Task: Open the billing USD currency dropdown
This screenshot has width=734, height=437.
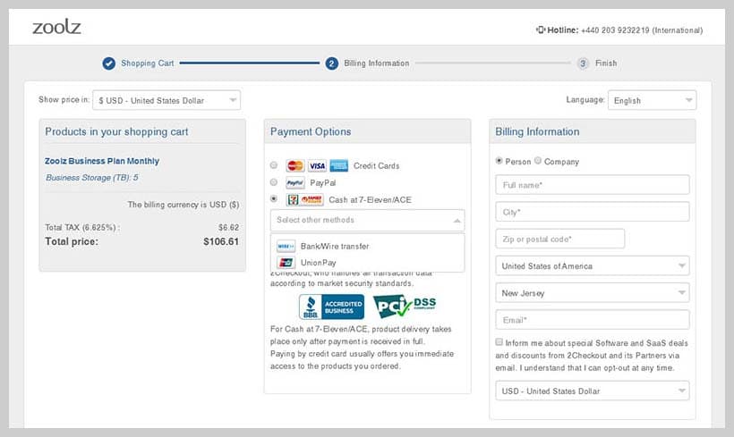Action: click(593, 391)
